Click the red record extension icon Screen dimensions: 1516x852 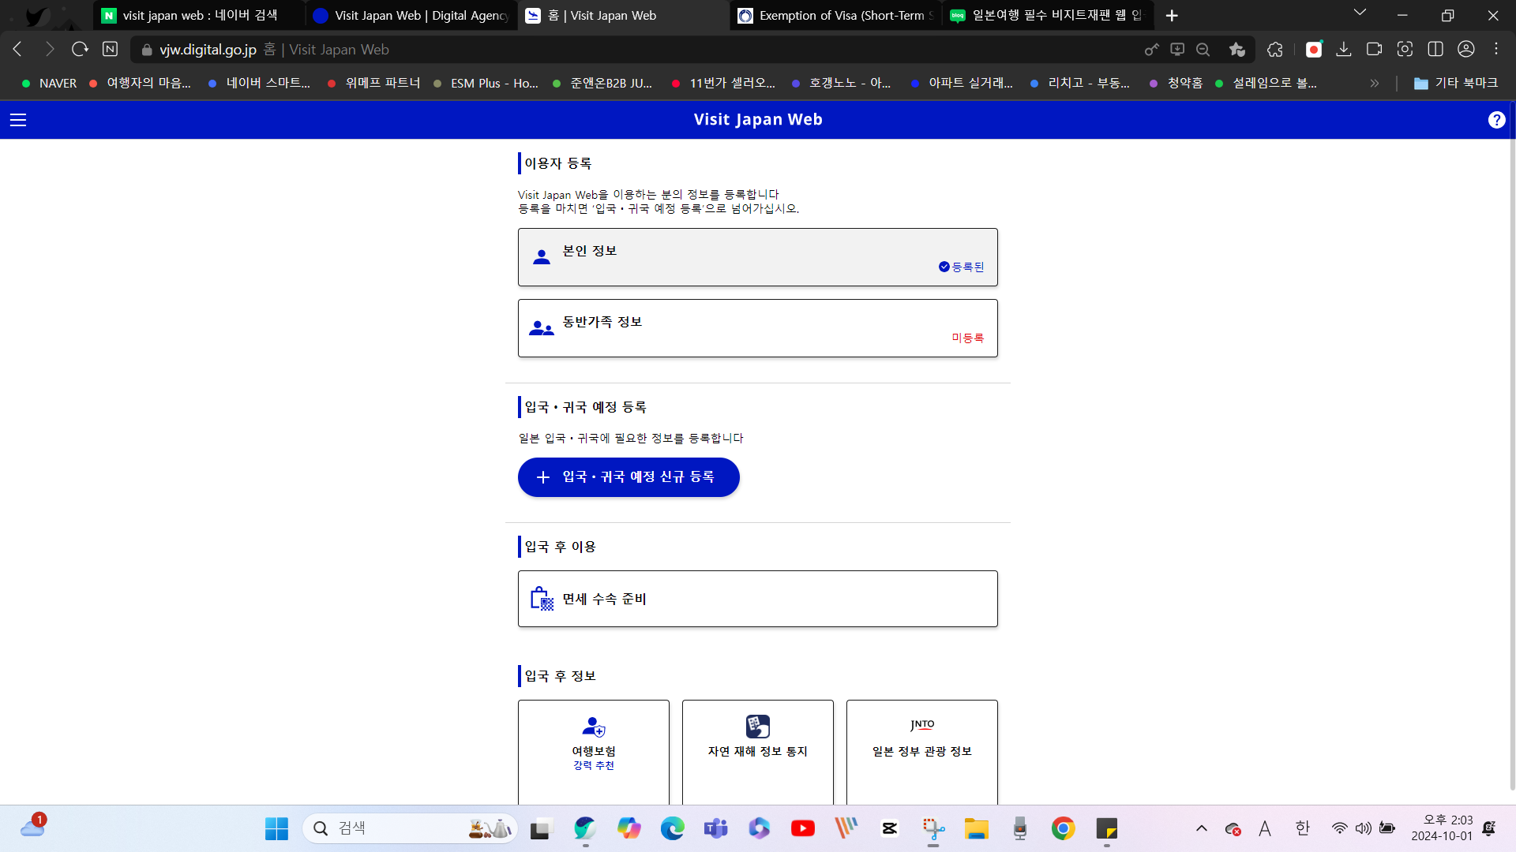[1314, 50]
